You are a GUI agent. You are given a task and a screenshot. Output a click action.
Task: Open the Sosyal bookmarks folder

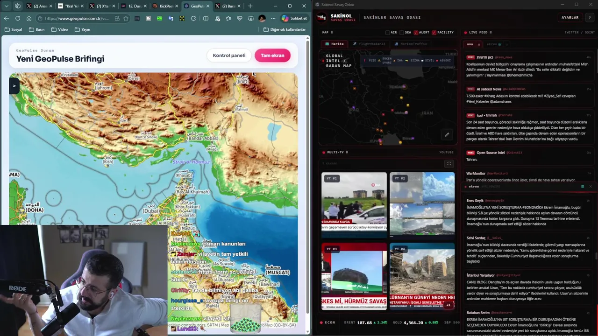pyautogui.click(x=13, y=29)
